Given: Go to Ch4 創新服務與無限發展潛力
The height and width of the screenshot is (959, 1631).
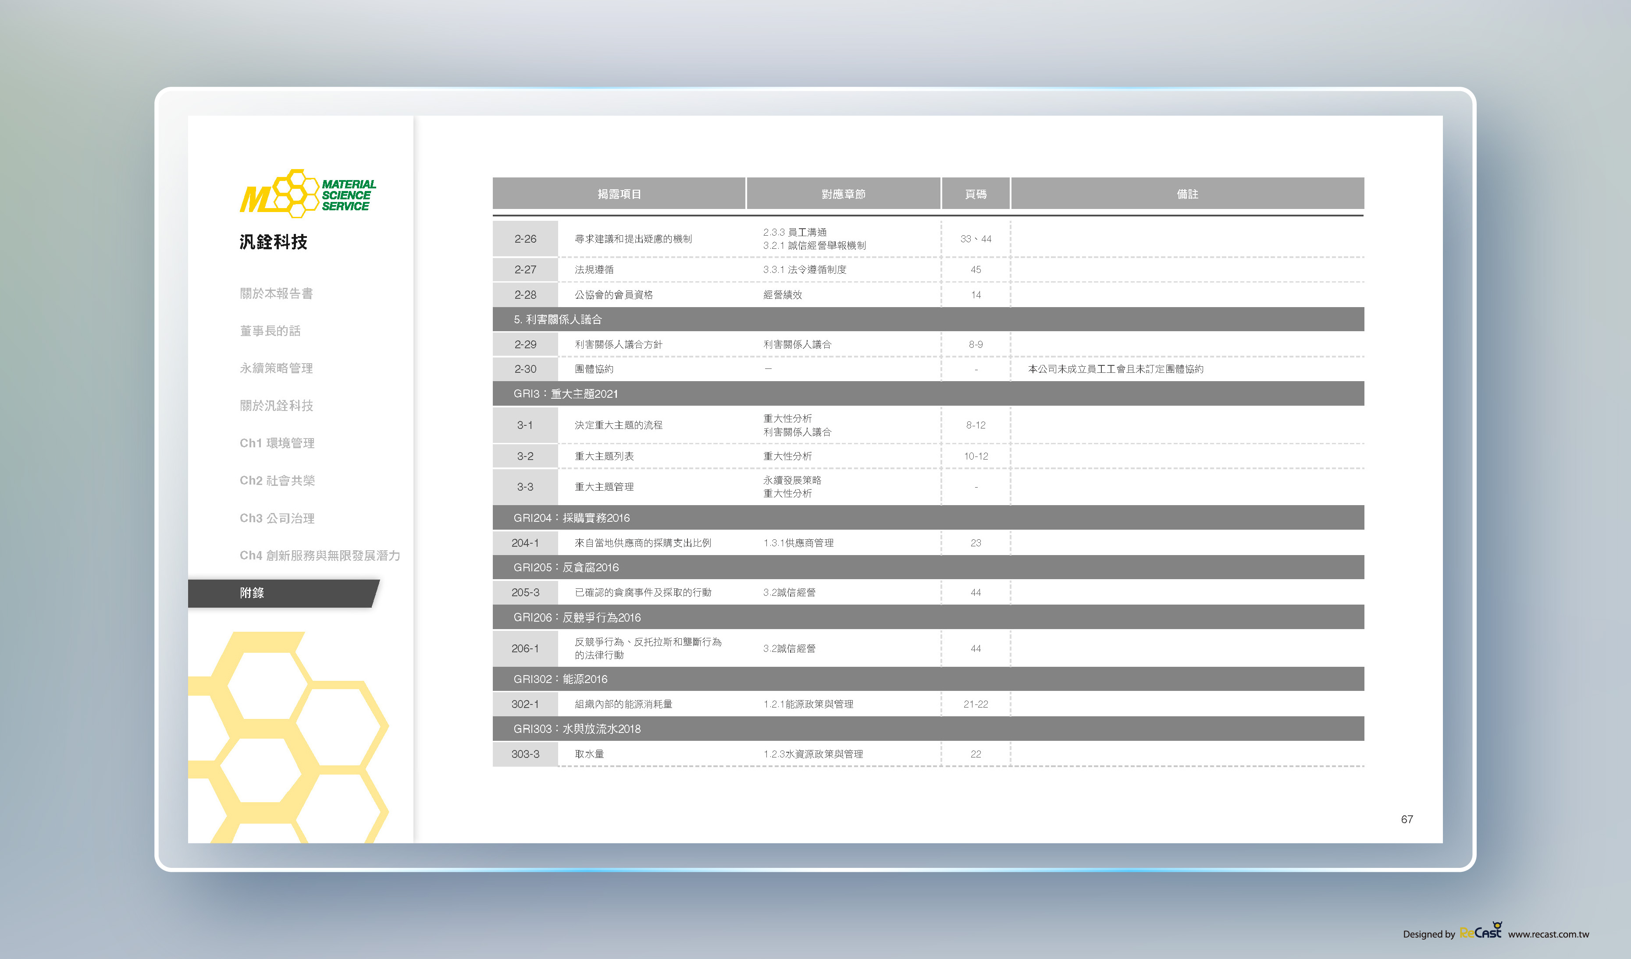Looking at the screenshot, I should (x=320, y=556).
